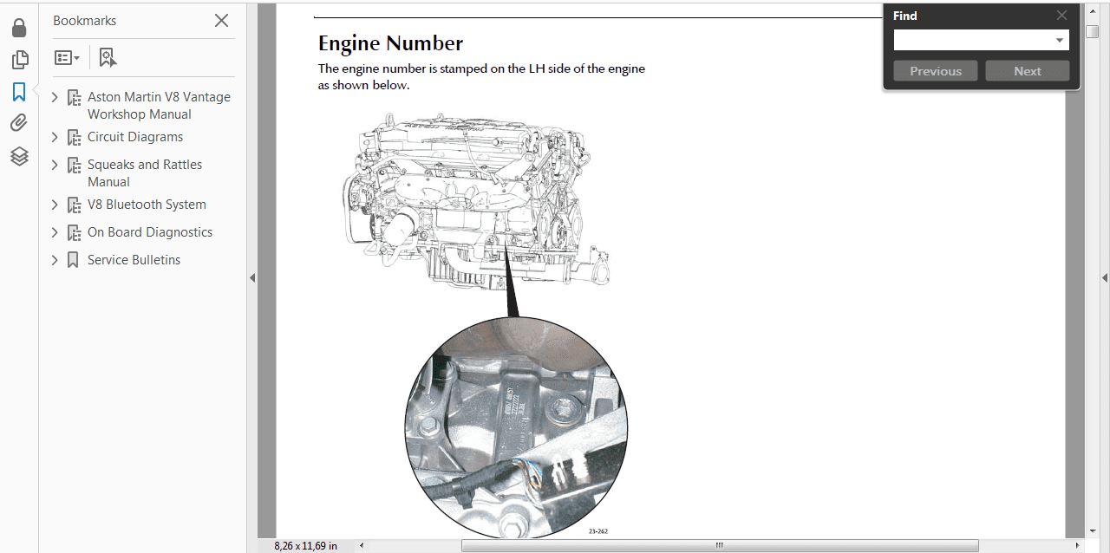
Task: Open the Layers panel
Action: [19, 156]
